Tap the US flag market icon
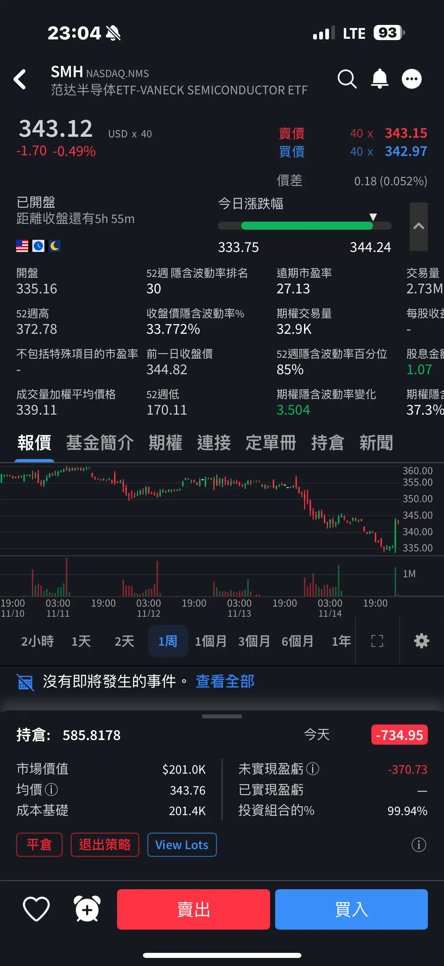Viewport: 444px width, 966px height. [x=22, y=246]
